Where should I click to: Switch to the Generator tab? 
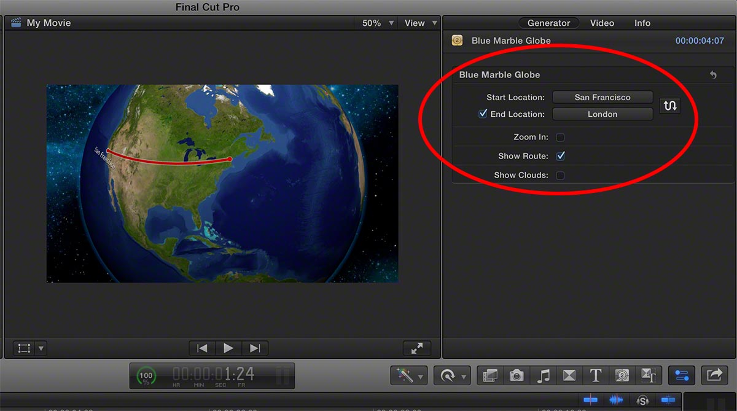[549, 23]
